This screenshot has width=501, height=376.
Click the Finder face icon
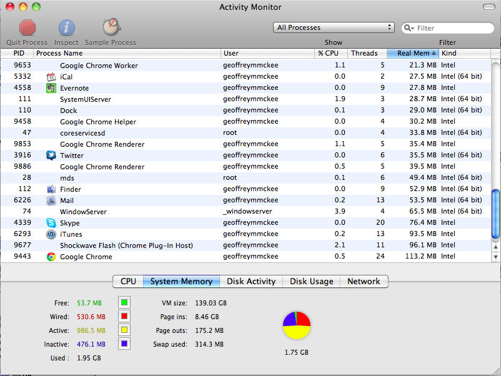click(x=51, y=189)
